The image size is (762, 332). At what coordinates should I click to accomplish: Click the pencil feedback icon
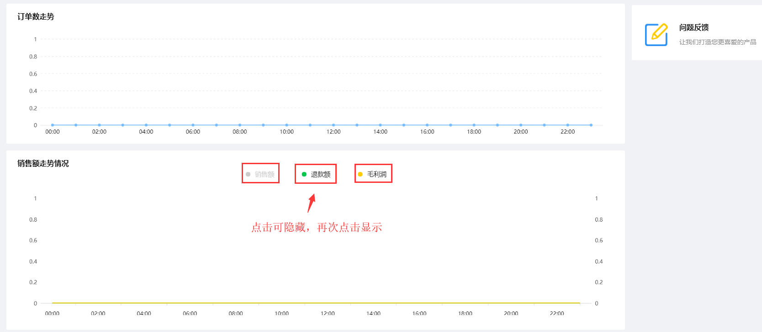(x=656, y=35)
